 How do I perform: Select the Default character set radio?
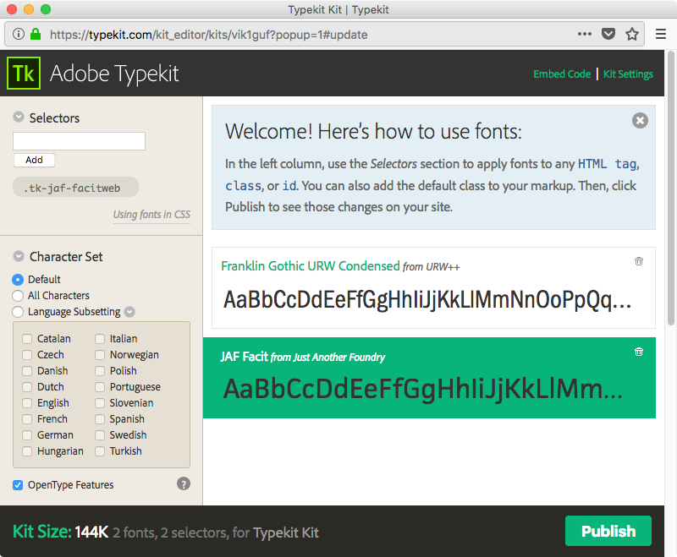point(18,280)
